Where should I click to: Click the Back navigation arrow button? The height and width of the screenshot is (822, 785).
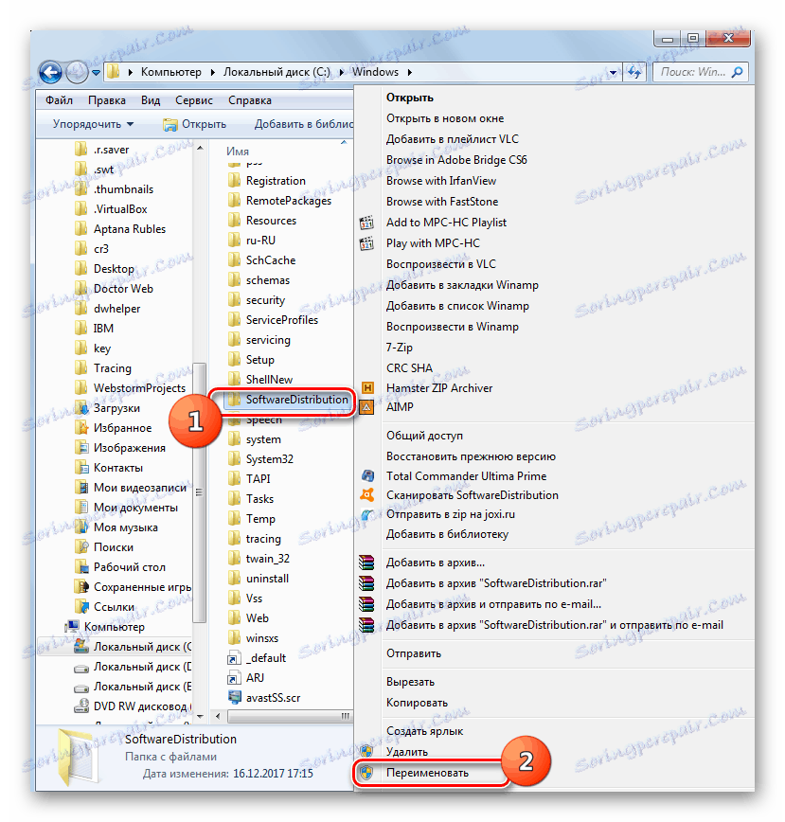(x=51, y=72)
